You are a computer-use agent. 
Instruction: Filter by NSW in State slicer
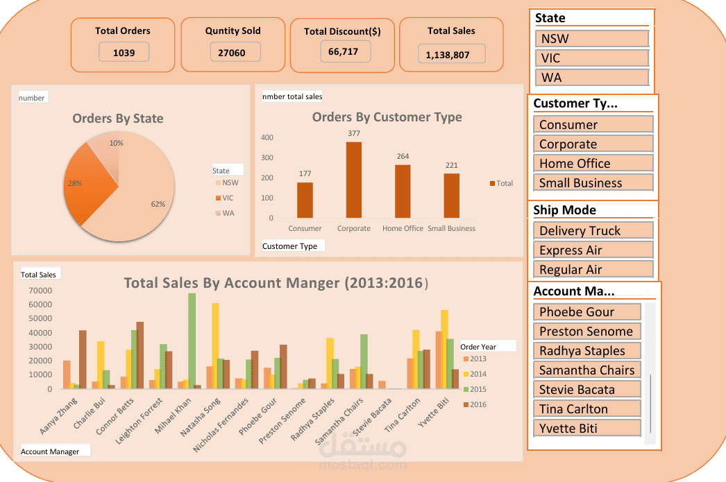click(592, 38)
